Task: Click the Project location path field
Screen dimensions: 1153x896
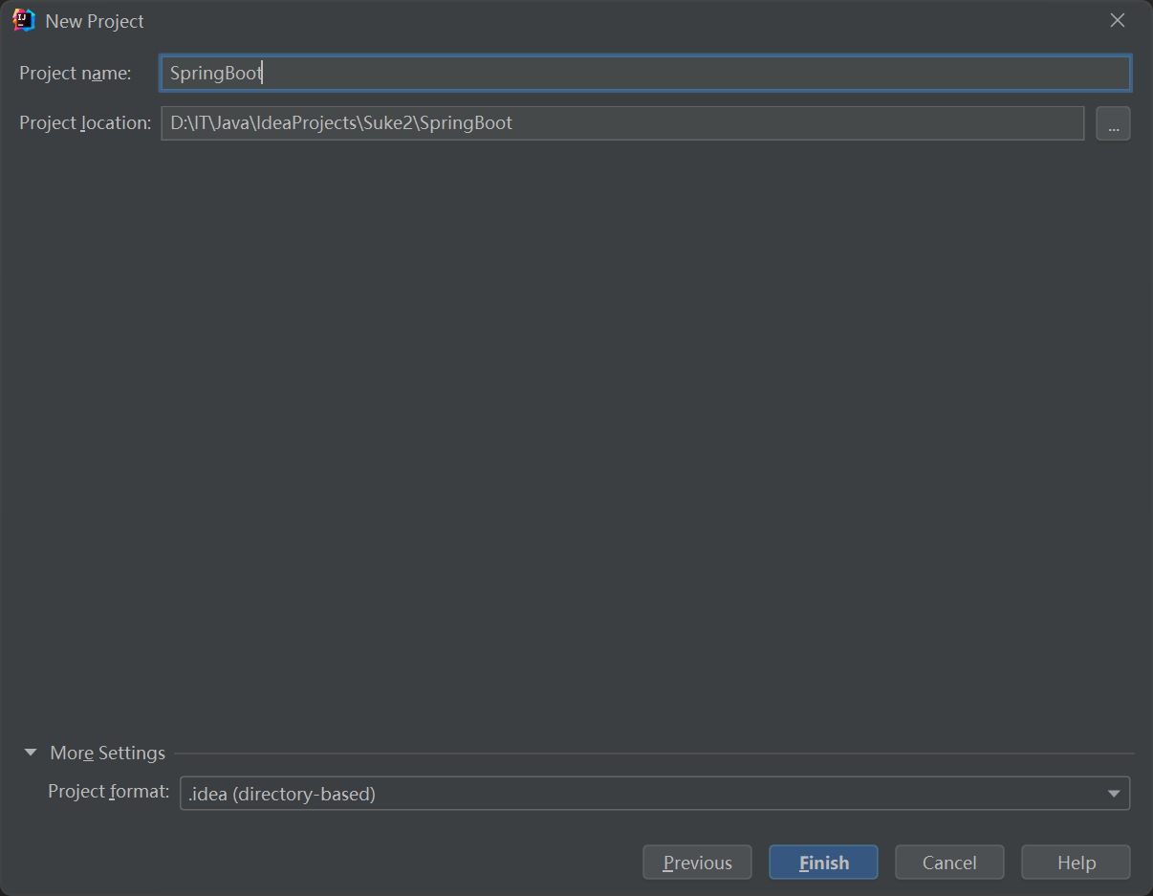Action: pyautogui.click(x=621, y=122)
